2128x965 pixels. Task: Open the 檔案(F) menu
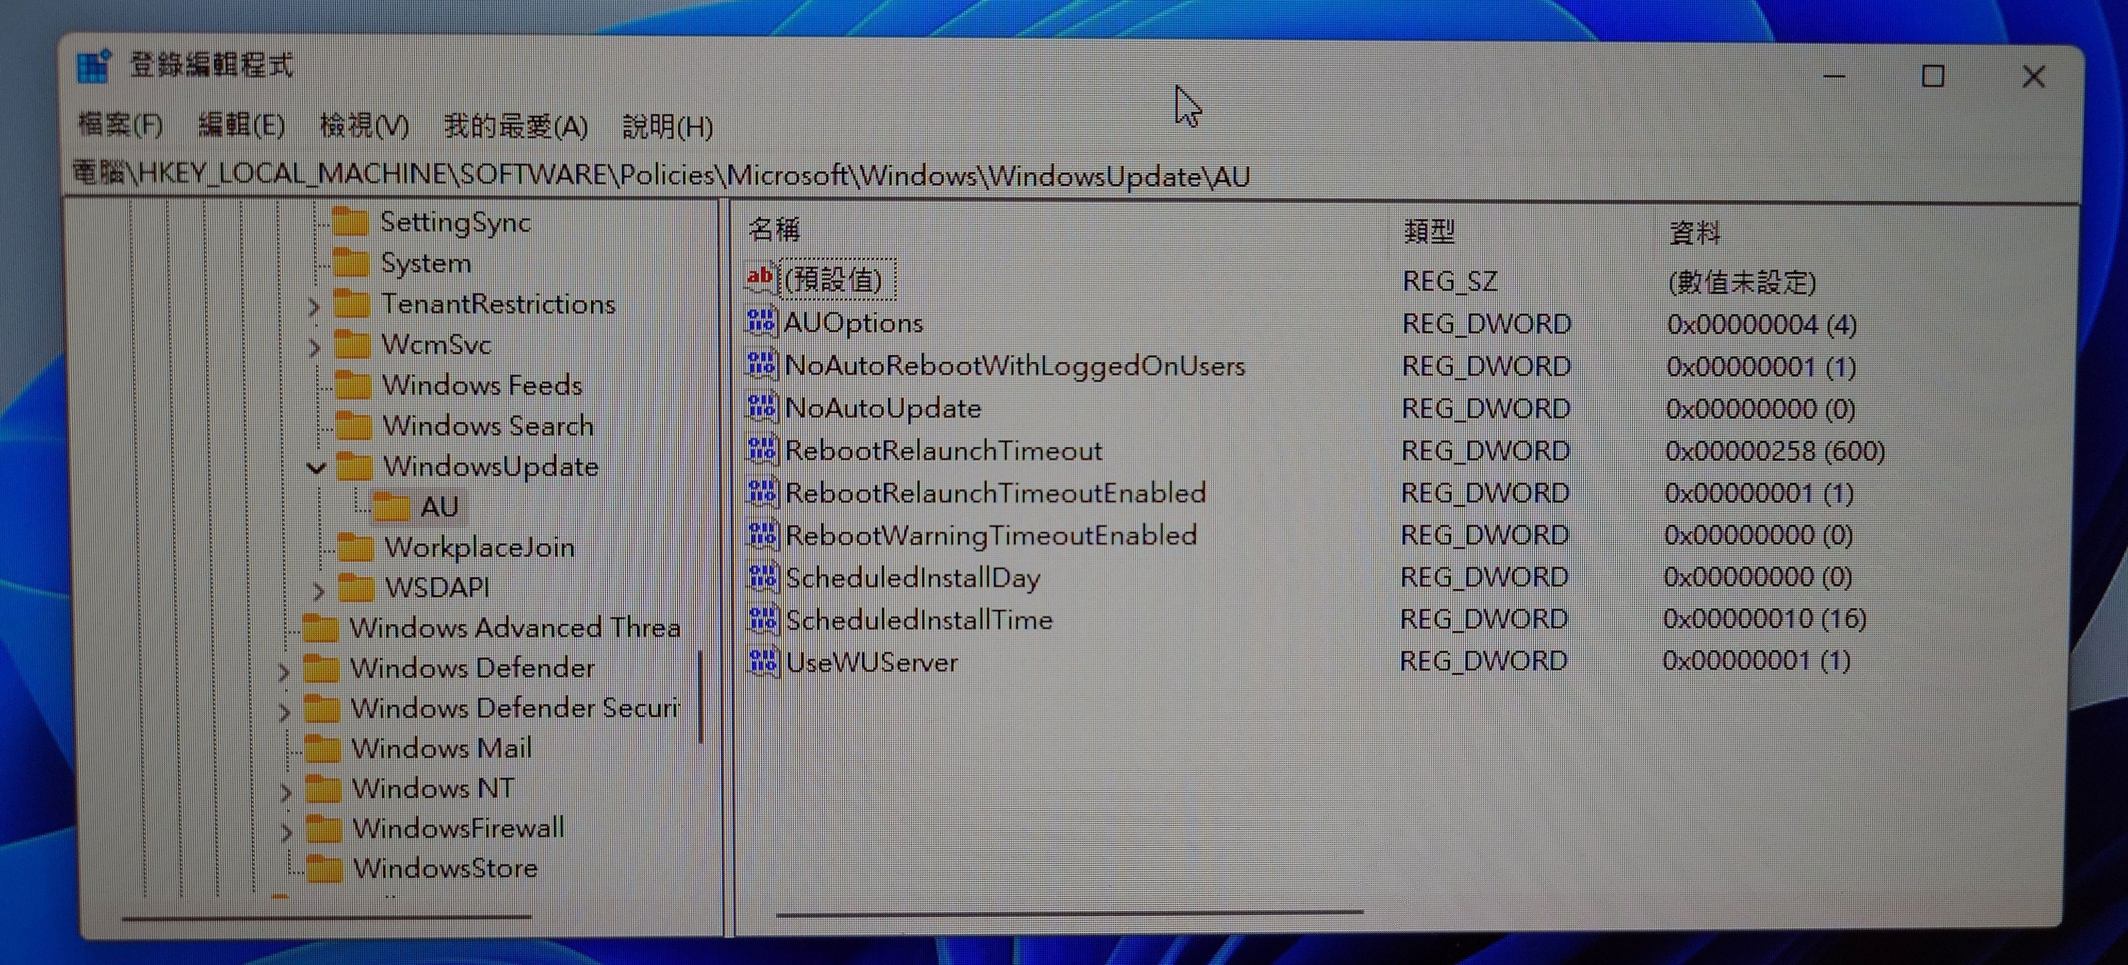(121, 124)
